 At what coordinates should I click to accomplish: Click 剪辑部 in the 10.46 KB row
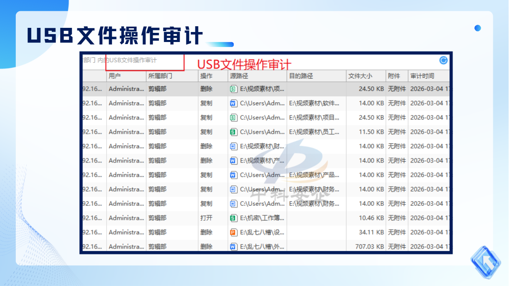[x=157, y=218]
